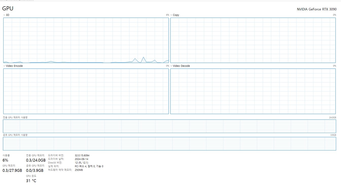Click the 사용률 label
This screenshot has height=190, width=341.
pos(6,155)
